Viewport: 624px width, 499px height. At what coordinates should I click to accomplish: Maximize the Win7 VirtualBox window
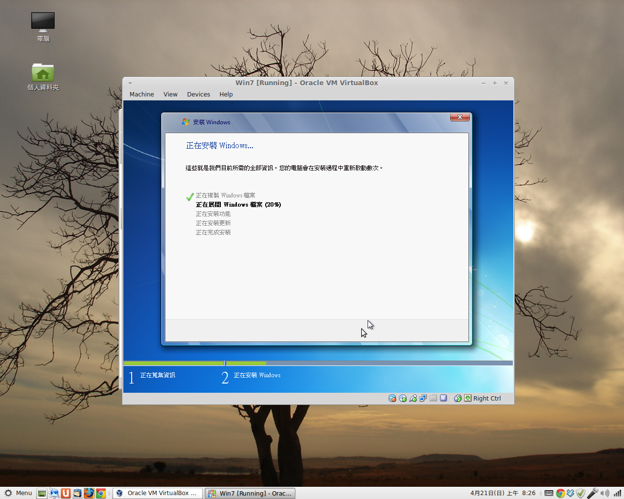point(495,83)
